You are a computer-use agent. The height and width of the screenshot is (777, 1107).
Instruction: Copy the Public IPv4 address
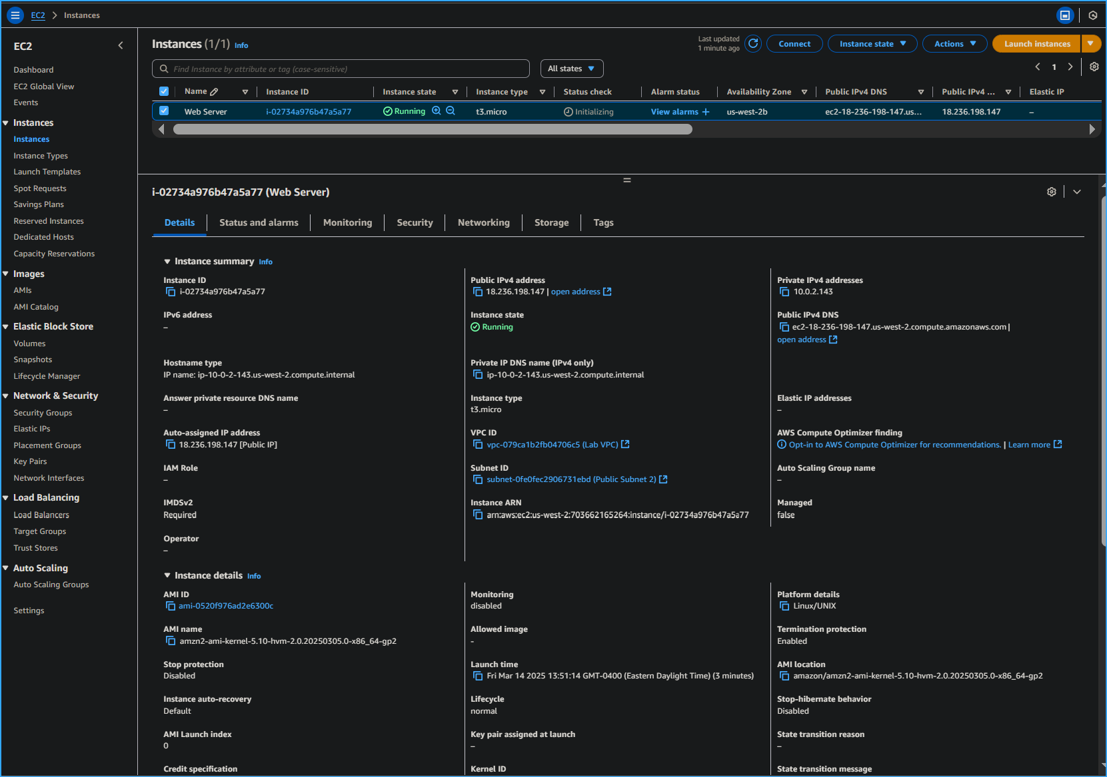click(x=478, y=292)
